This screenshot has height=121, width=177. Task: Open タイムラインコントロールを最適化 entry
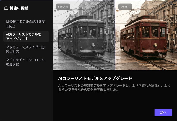(x=26, y=62)
